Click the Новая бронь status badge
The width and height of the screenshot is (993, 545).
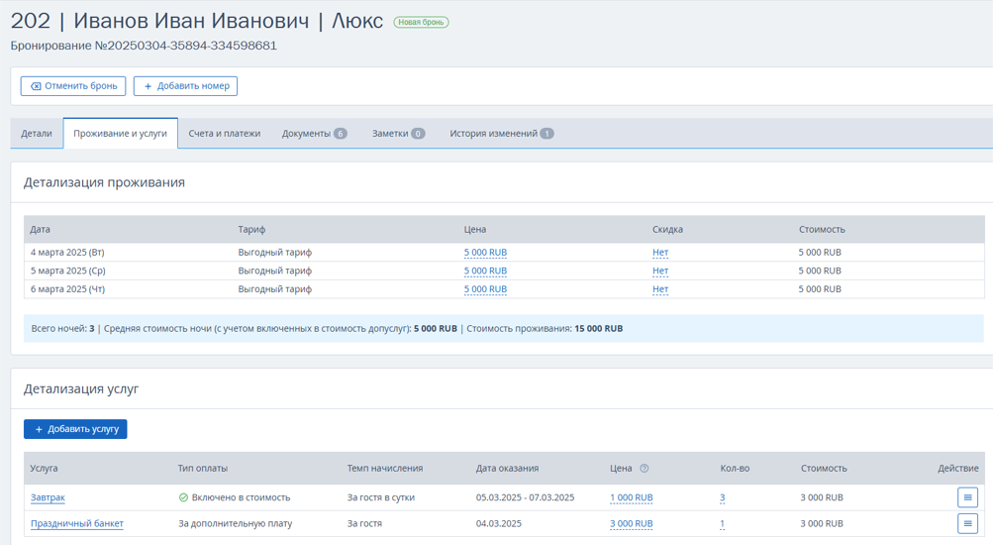(421, 22)
